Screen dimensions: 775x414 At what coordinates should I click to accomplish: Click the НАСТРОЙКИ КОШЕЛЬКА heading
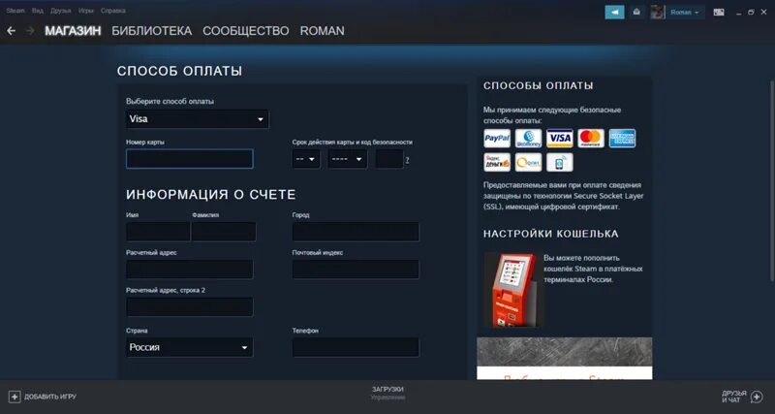point(551,234)
